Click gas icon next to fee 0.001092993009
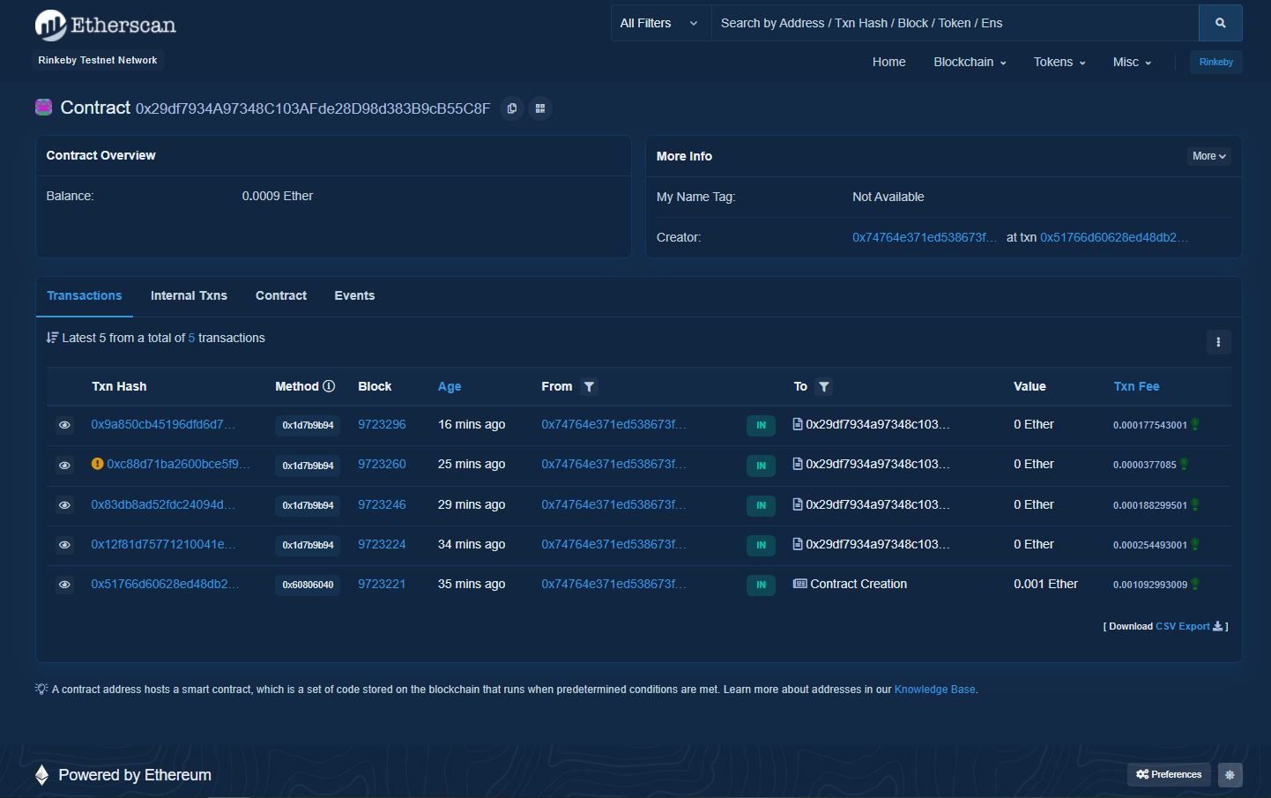This screenshot has width=1271, height=798. tap(1195, 585)
